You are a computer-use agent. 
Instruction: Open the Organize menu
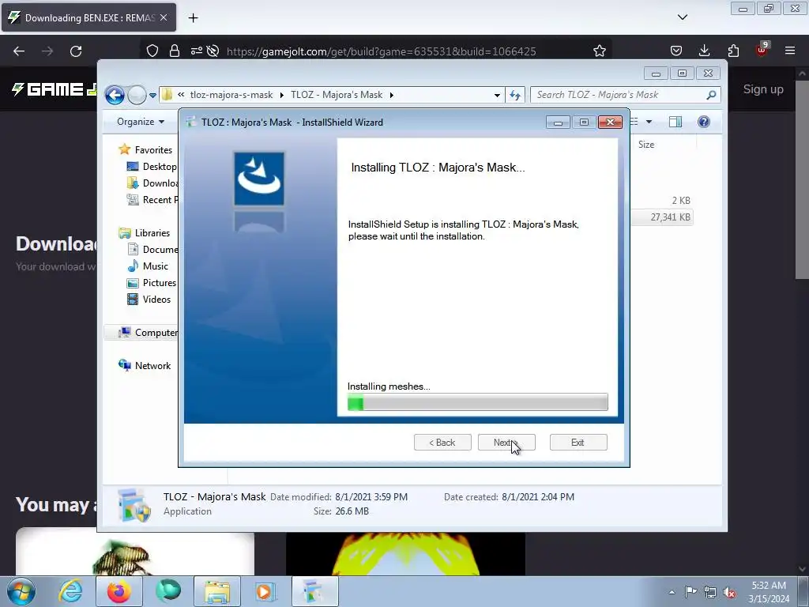(x=141, y=122)
